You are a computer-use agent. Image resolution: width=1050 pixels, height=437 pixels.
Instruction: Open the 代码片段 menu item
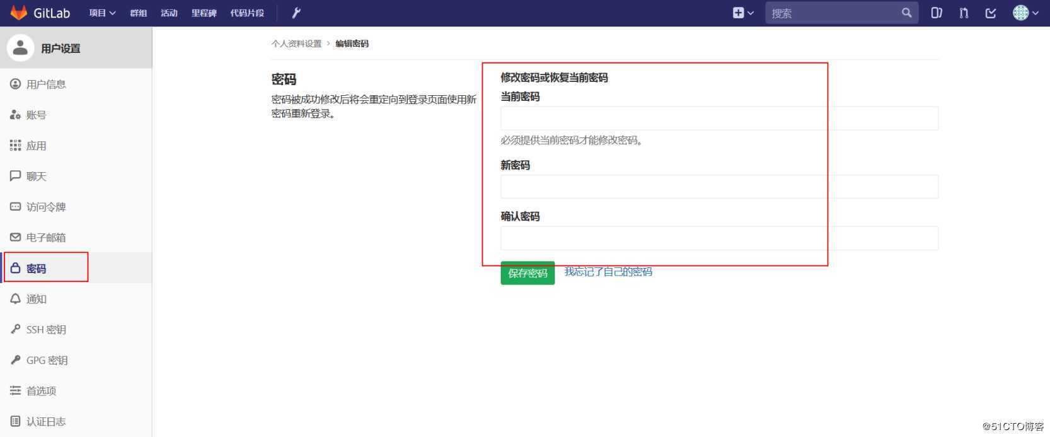tap(247, 13)
